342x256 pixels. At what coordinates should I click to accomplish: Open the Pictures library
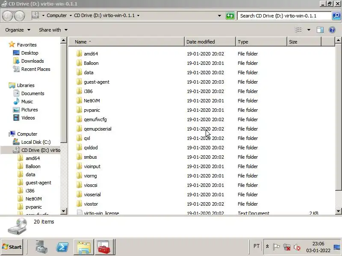(x=29, y=110)
